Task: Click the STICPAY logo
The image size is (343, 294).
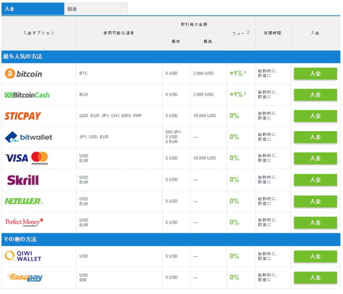Action: 23,116
